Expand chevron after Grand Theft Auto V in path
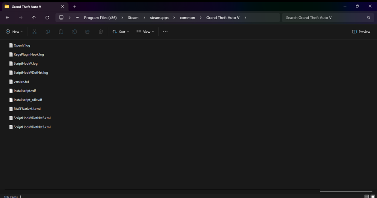The height and width of the screenshot is (198, 377). [245, 18]
